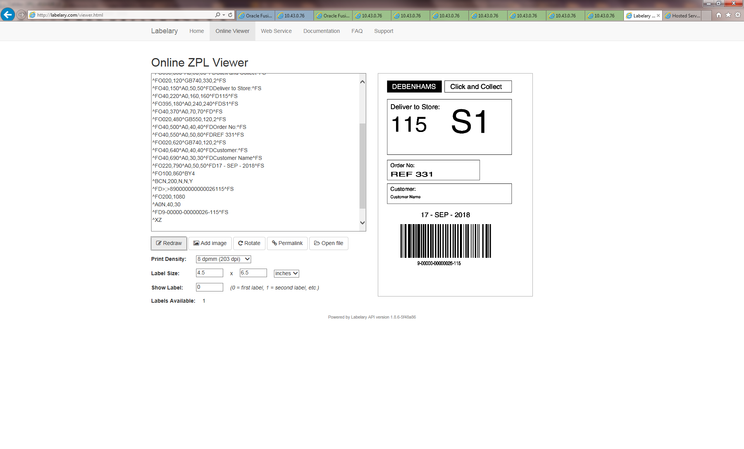Viewport: 744px width, 449px height.
Task: Click the Open file button
Action: click(x=329, y=243)
